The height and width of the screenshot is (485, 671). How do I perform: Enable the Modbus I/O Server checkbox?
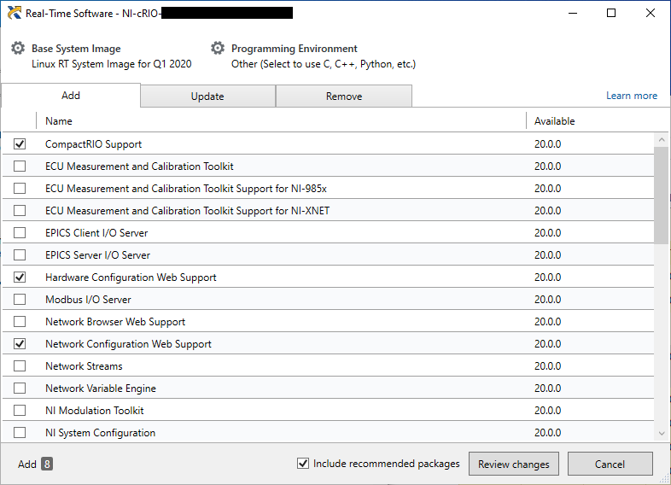pyautogui.click(x=20, y=300)
